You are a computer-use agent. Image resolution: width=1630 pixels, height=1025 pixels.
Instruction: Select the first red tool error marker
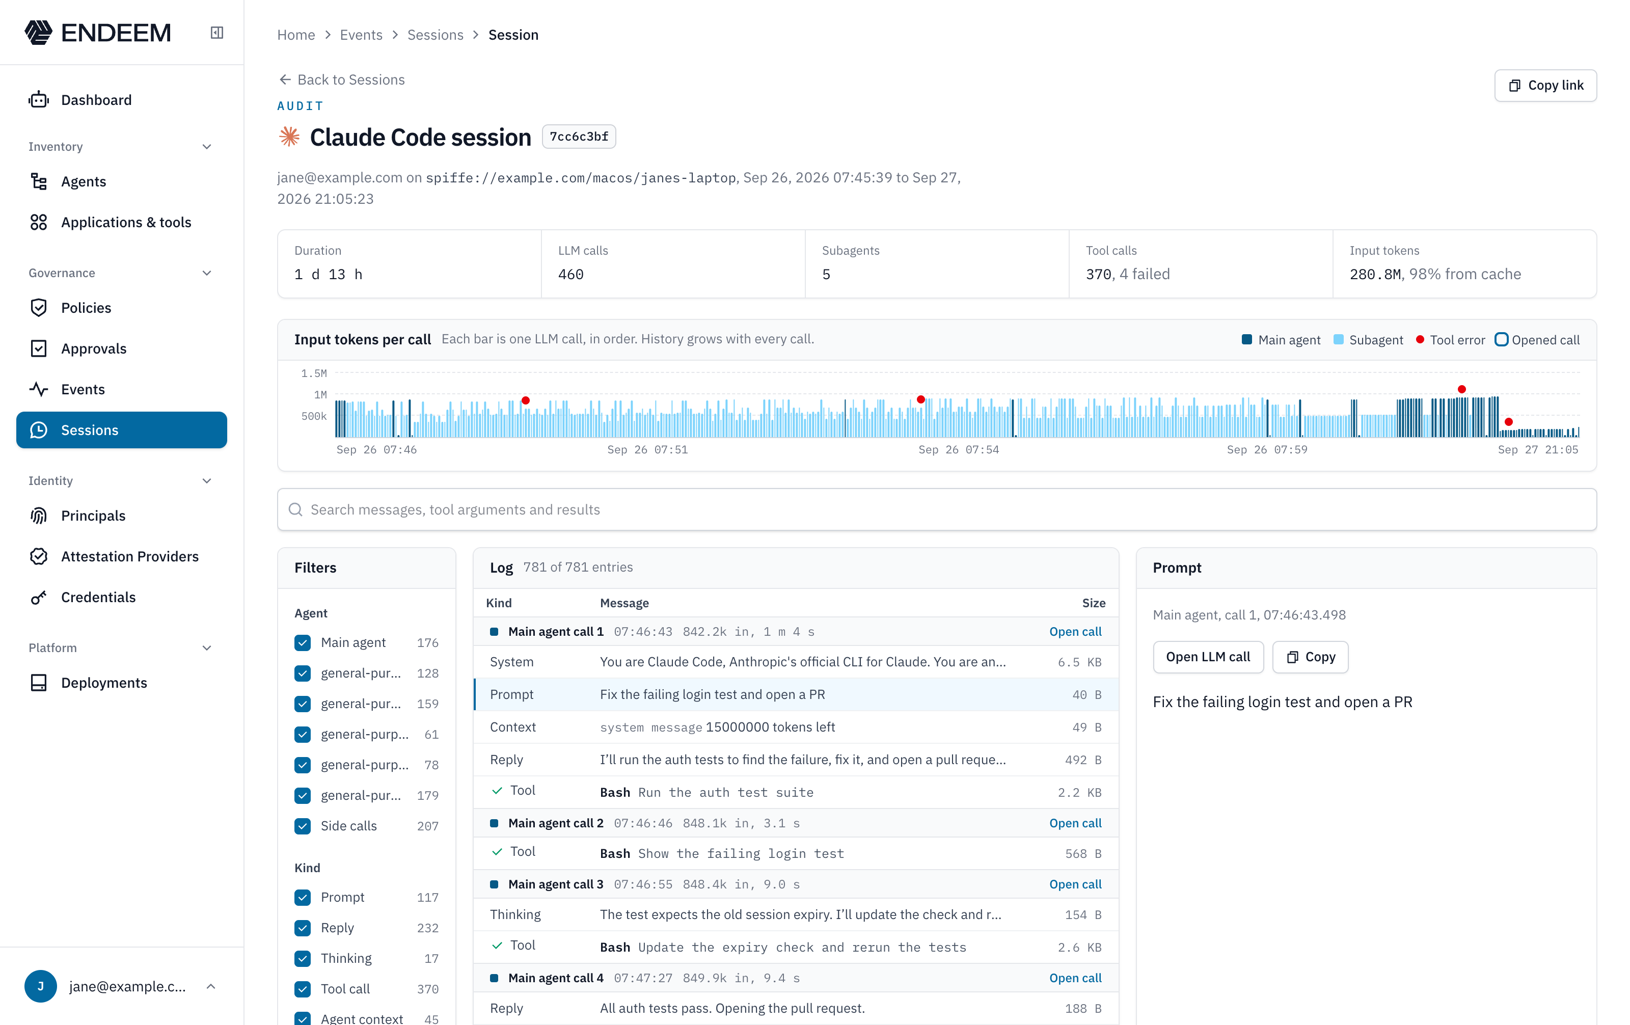tap(525, 400)
